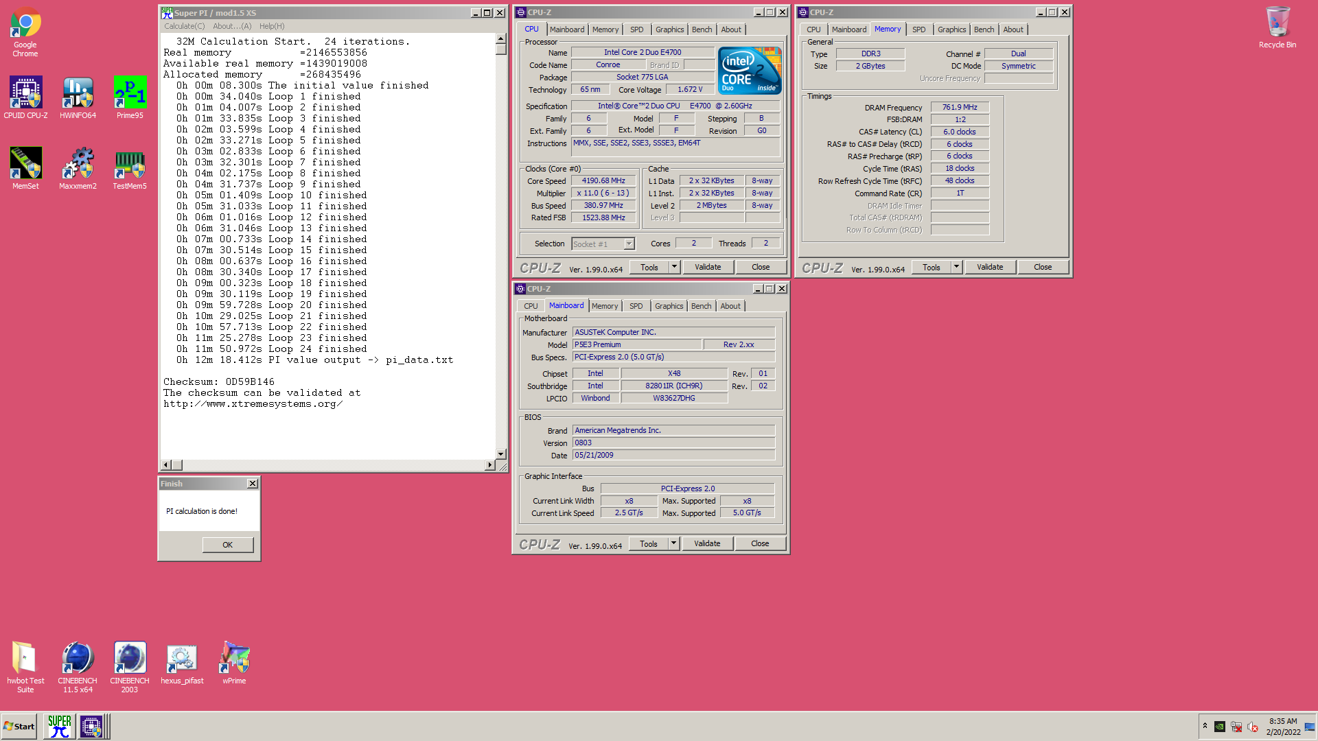This screenshot has height=741, width=1318.
Task: Launch Prime95 desktop shortcut
Action: click(130, 97)
